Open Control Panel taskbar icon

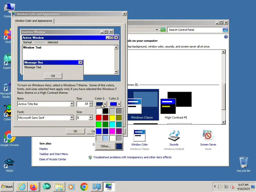pyautogui.click(x=96, y=187)
